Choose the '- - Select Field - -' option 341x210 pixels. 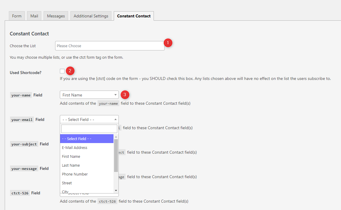pyautogui.click(x=87, y=139)
